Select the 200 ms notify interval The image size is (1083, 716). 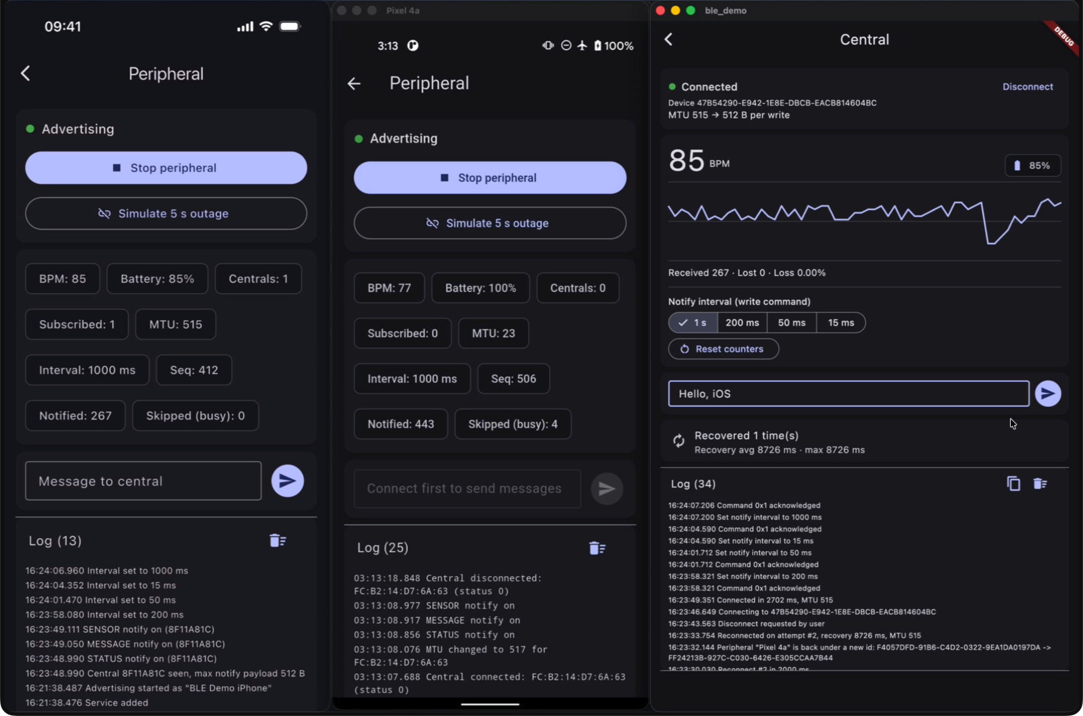pyautogui.click(x=742, y=323)
